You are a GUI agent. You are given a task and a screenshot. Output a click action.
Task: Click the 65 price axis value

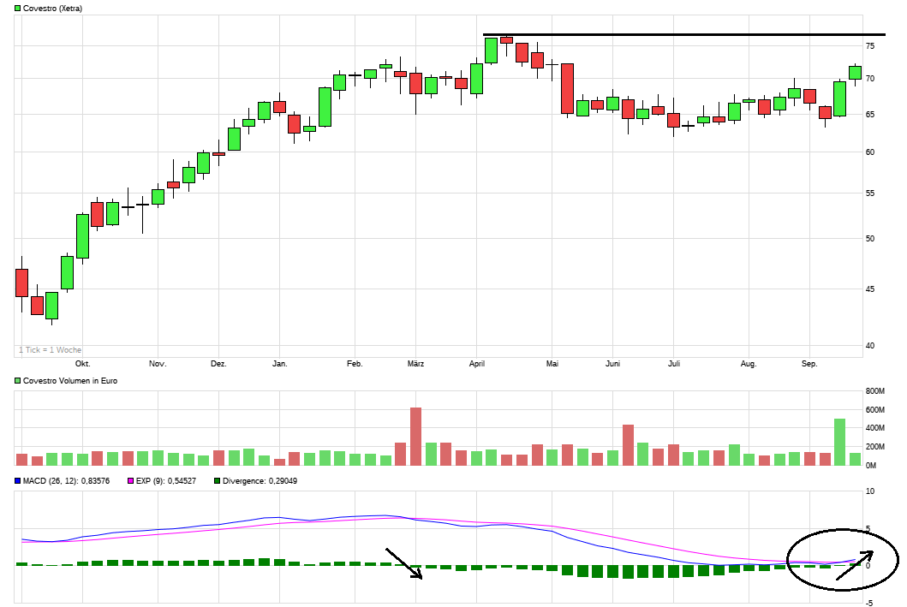click(870, 115)
